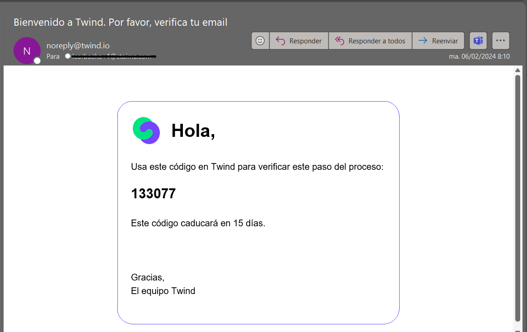Click the "El equipo Twind" signature

click(x=163, y=290)
